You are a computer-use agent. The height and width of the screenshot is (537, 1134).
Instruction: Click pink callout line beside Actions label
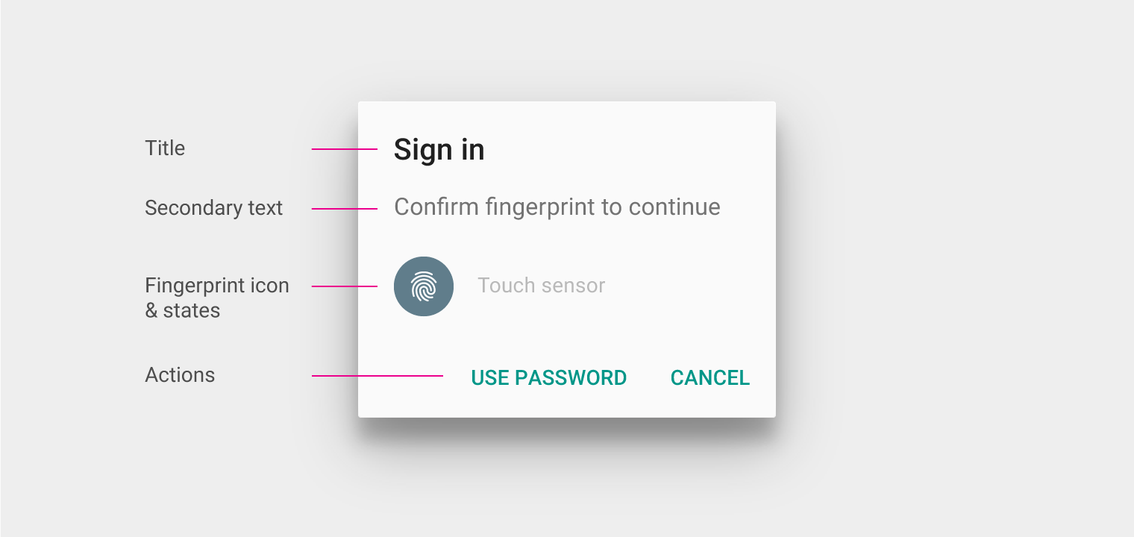[x=378, y=376]
